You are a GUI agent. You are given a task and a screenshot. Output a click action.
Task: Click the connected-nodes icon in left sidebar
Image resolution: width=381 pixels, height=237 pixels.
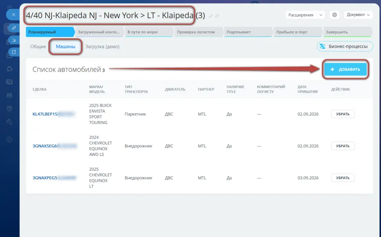pyautogui.click(x=9, y=69)
